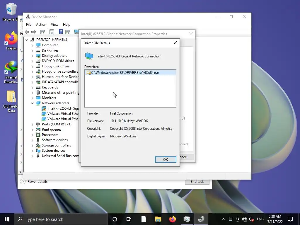Expand the Keyboards category

[32, 87]
